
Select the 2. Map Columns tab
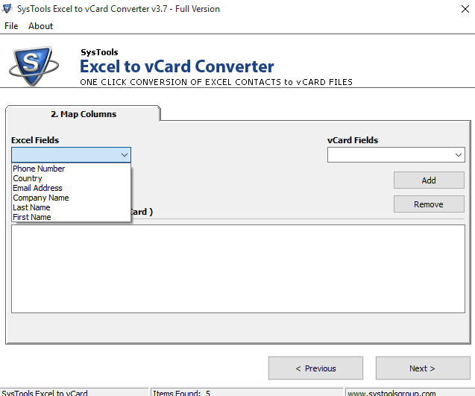[x=84, y=114]
